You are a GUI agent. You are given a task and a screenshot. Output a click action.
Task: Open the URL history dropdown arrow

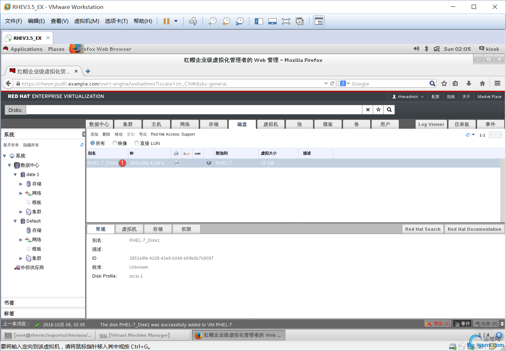(326, 83)
